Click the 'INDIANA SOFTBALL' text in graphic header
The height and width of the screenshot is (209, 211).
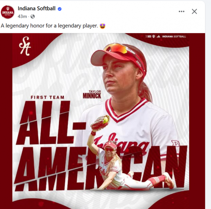174,37
